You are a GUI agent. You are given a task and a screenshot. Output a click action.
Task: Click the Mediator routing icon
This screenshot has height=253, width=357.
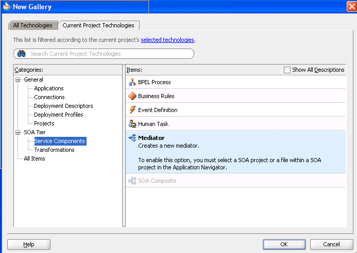(132, 138)
